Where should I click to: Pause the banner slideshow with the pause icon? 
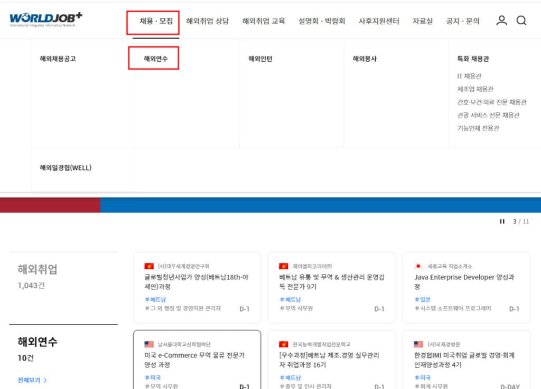tap(501, 221)
